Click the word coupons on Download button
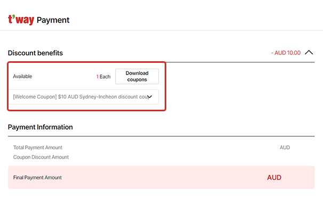Image resolution: width=323 pixels, height=213 pixels. point(137,80)
